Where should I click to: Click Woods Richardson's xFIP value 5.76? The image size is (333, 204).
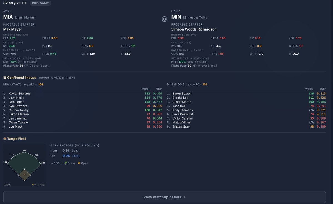pos(299,38)
